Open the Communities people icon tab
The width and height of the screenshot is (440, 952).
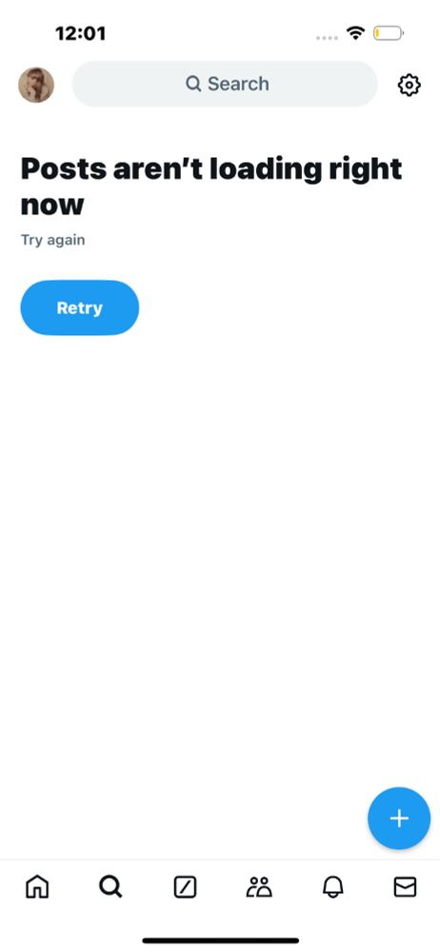259,887
